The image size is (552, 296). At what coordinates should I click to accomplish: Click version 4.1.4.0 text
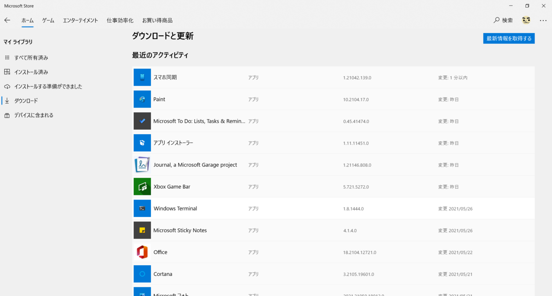click(x=350, y=231)
